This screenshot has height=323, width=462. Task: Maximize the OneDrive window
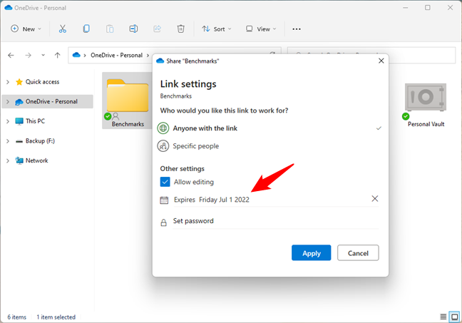click(428, 8)
